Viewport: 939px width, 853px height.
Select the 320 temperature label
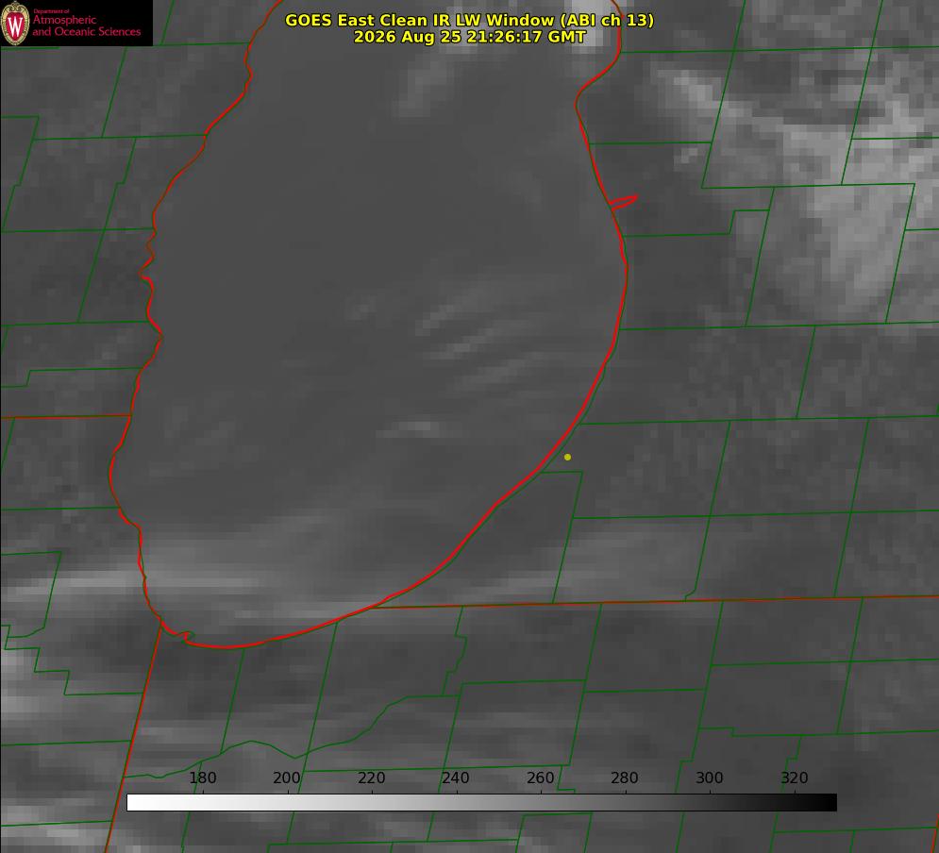coord(795,778)
